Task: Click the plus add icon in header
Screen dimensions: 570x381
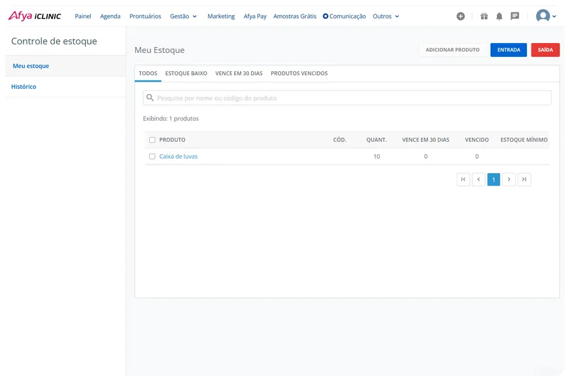Action: (x=461, y=16)
